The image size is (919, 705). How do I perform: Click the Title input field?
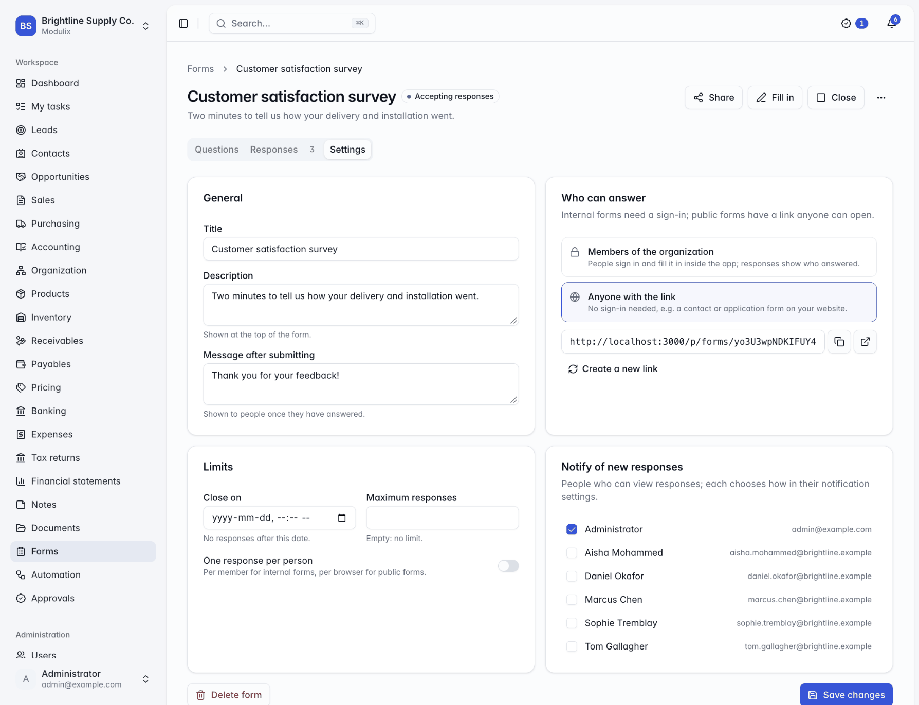[361, 249]
